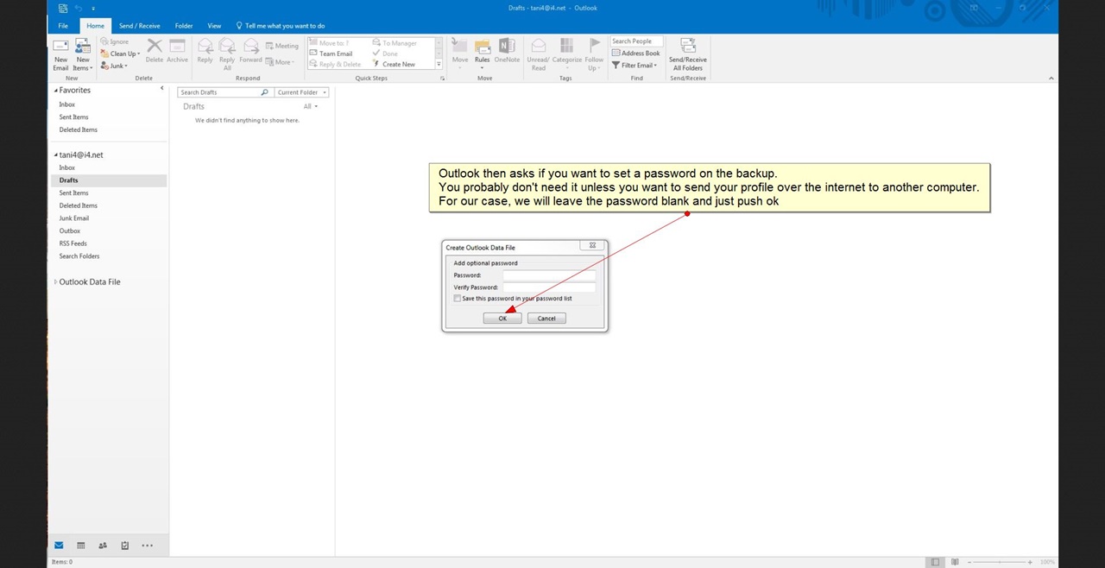
Task: Select the To Manager quick step
Action: (395, 43)
